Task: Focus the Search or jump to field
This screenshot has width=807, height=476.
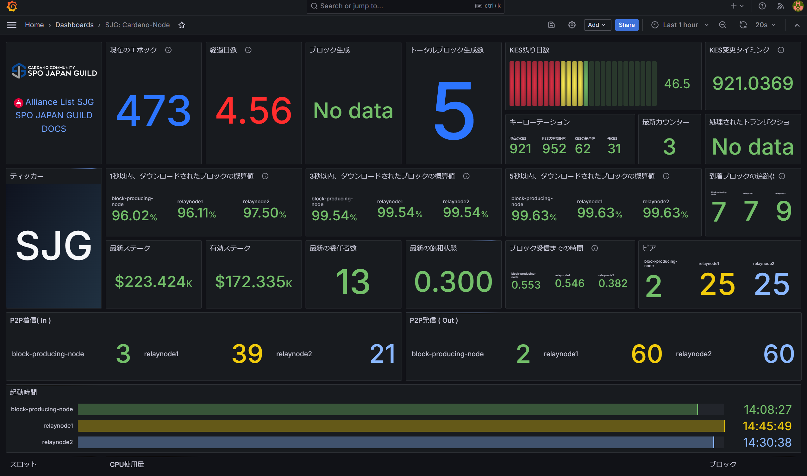Action: click(405, 6)
